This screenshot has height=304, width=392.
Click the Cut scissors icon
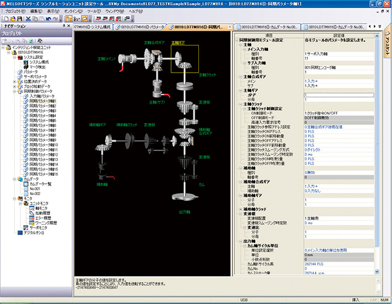[x=28, y=19]
